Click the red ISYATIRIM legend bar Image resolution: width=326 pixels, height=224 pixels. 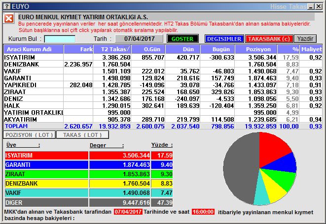pos(46,155)
